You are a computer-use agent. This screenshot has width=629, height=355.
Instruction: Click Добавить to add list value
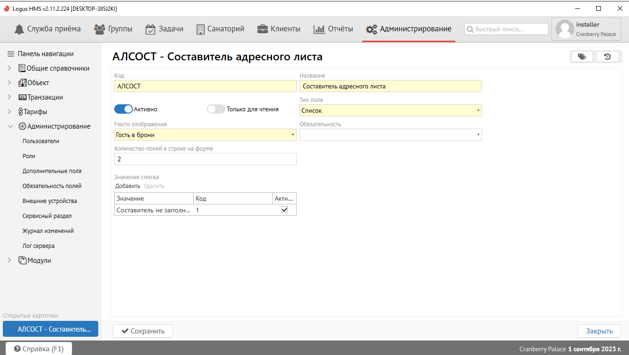point(127,186)
